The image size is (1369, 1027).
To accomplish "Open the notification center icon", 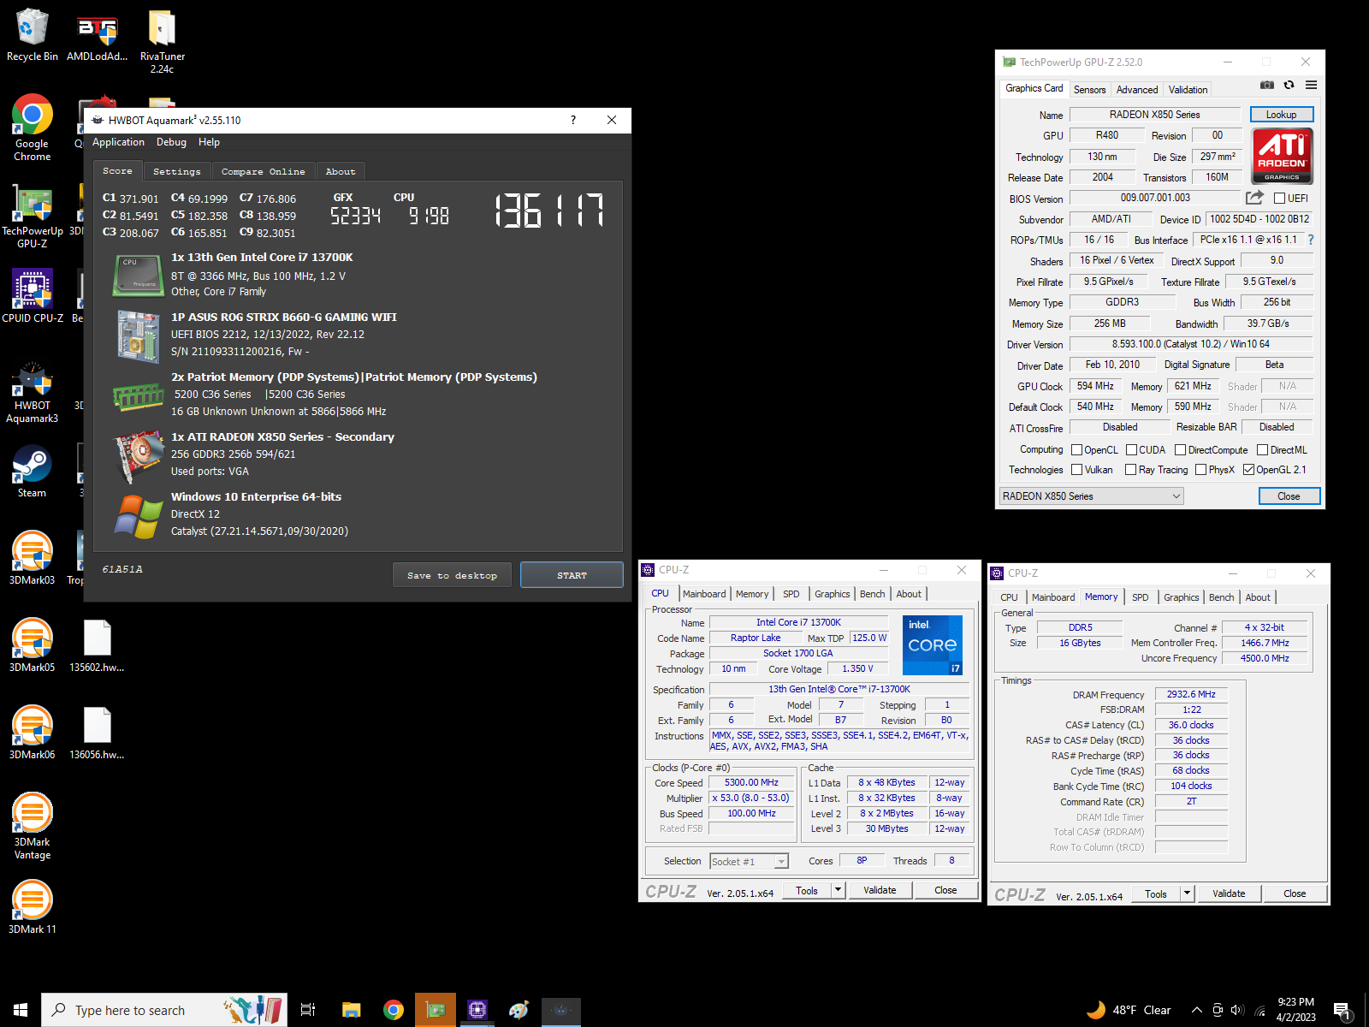I will click(1343, 1011).
